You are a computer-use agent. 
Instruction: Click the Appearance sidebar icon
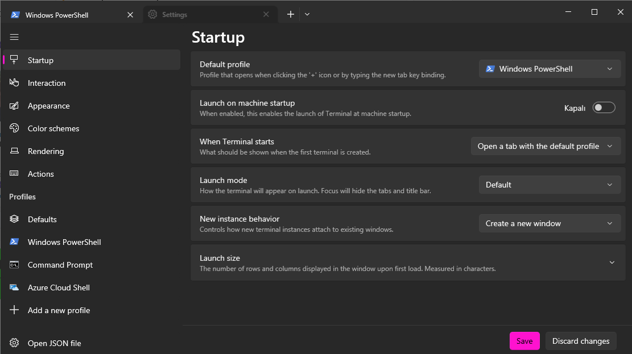click(x=15, y=106)
